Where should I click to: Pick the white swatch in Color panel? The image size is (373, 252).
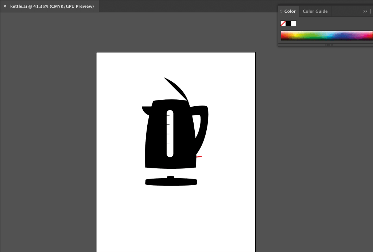coord(294,23)
